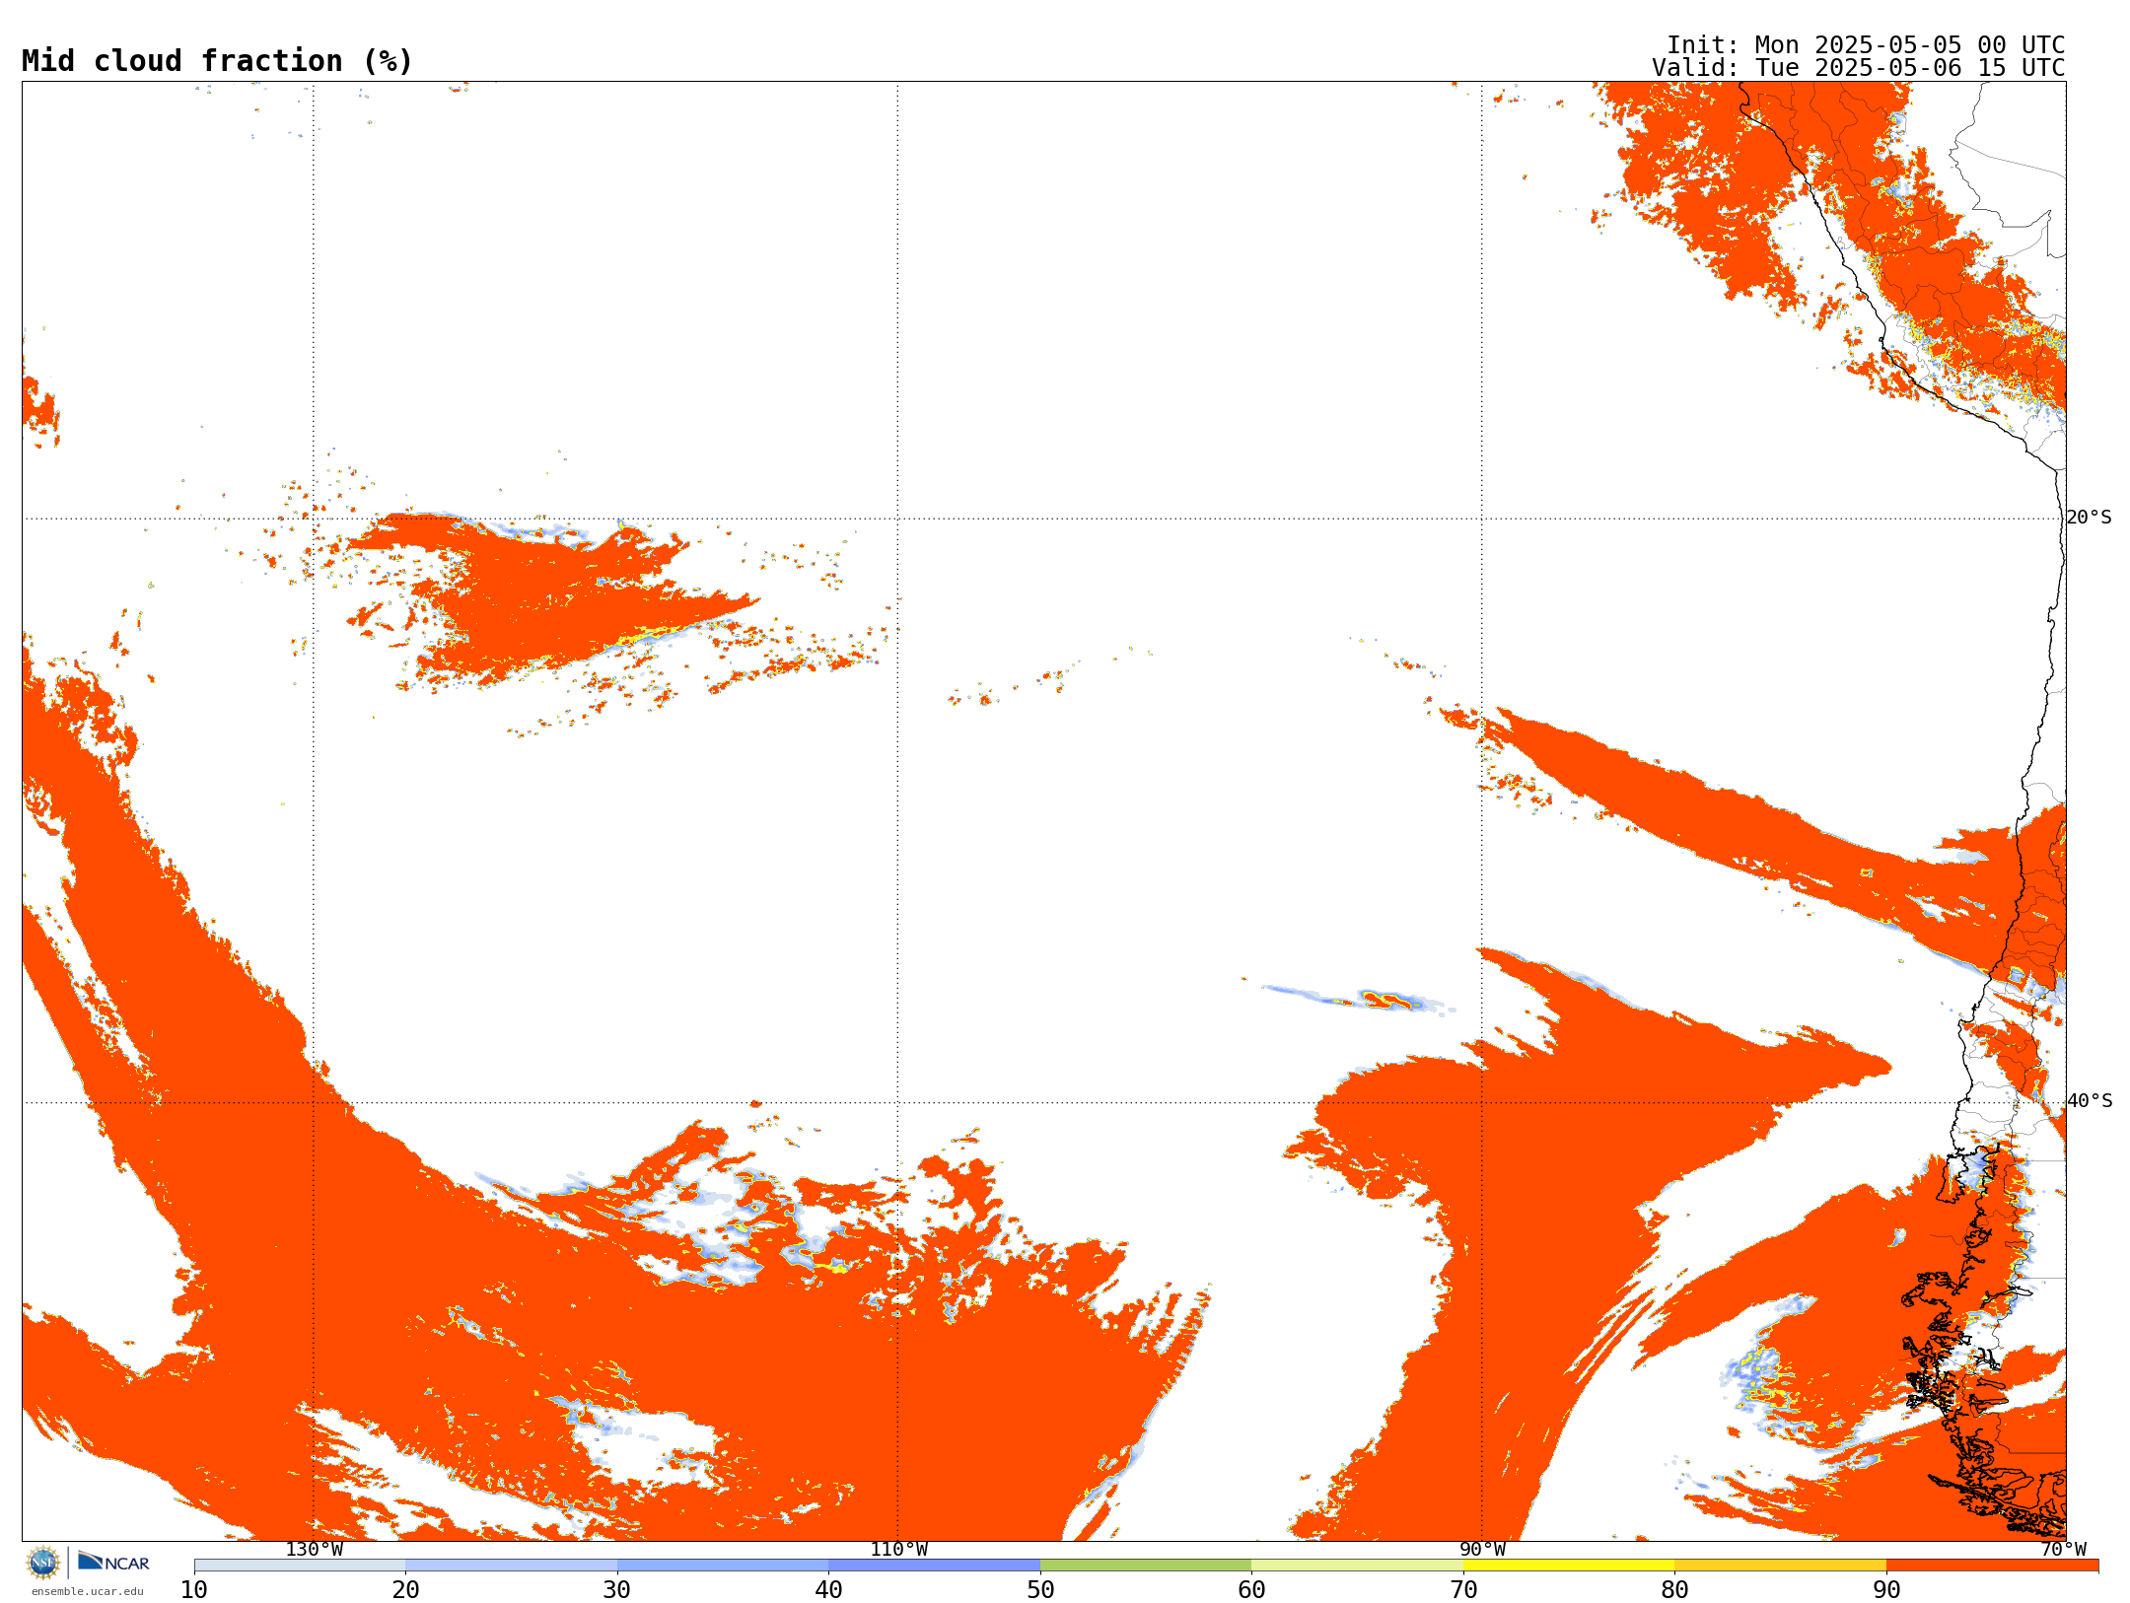Click the colorbar tick label '30'

(617, 1589)
